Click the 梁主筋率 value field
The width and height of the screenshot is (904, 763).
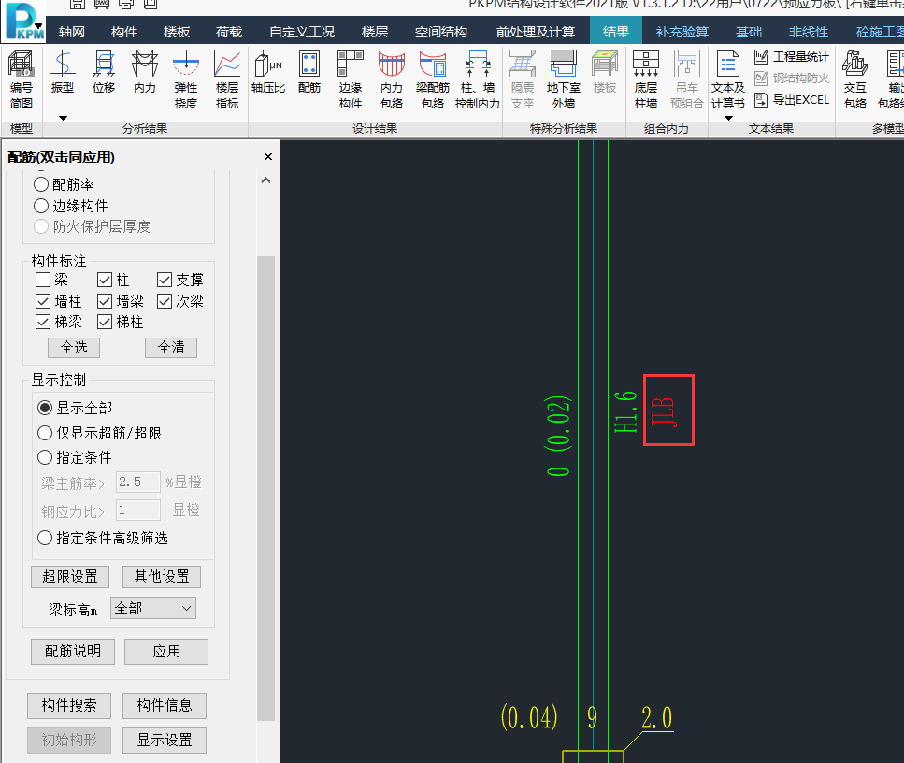click(x=137, y=482)
